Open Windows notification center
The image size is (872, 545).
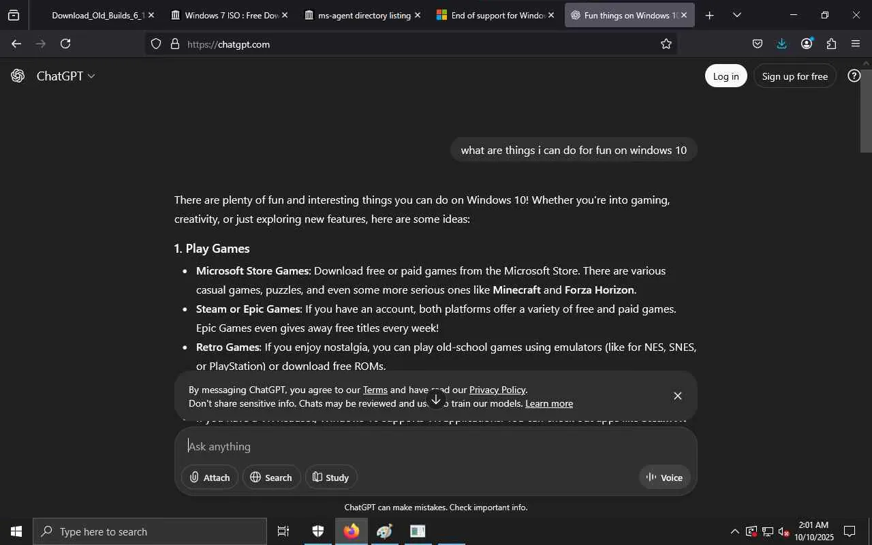pos(850,531)
